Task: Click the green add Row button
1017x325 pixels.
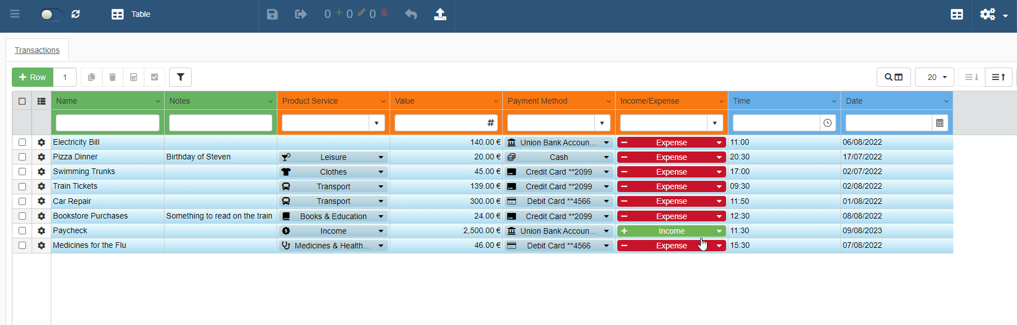Action: 33,77
